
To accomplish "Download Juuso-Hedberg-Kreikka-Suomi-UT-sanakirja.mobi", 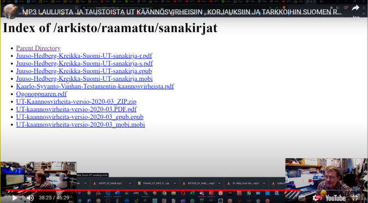I will 84,79.
